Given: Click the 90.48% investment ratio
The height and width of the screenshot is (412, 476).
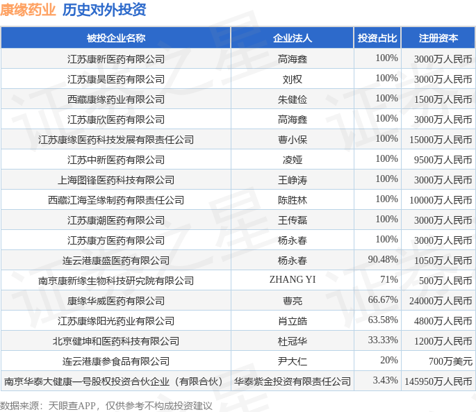Looking at the screenshot, I should coord(383,259).
